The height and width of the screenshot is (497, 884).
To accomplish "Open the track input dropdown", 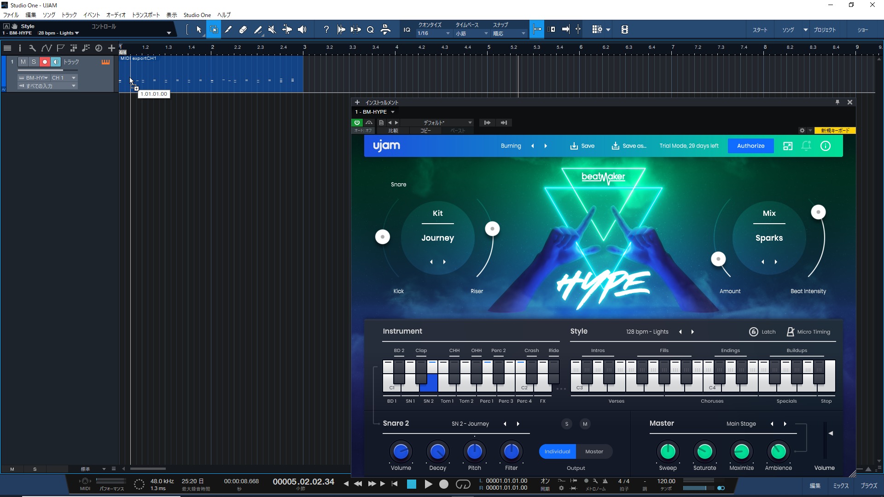I will [x=47, y=86].
